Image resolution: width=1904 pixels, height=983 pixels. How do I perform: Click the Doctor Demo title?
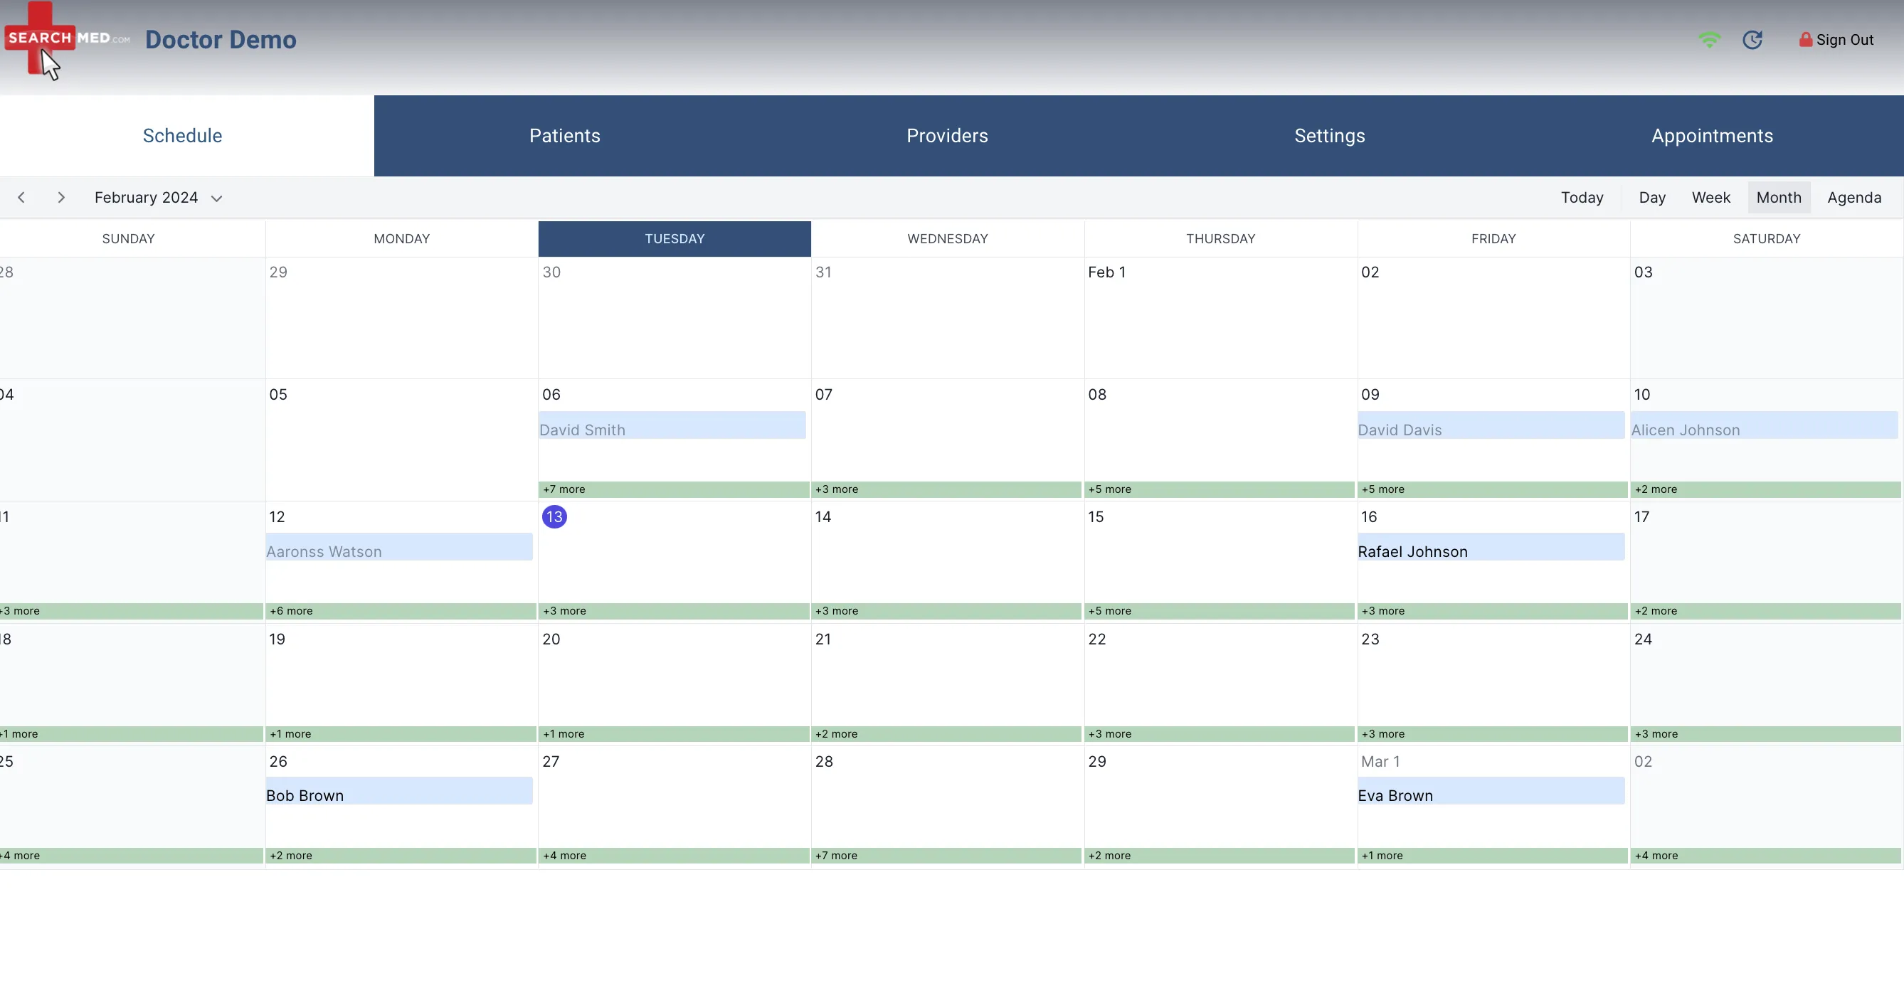coord(221,39)
